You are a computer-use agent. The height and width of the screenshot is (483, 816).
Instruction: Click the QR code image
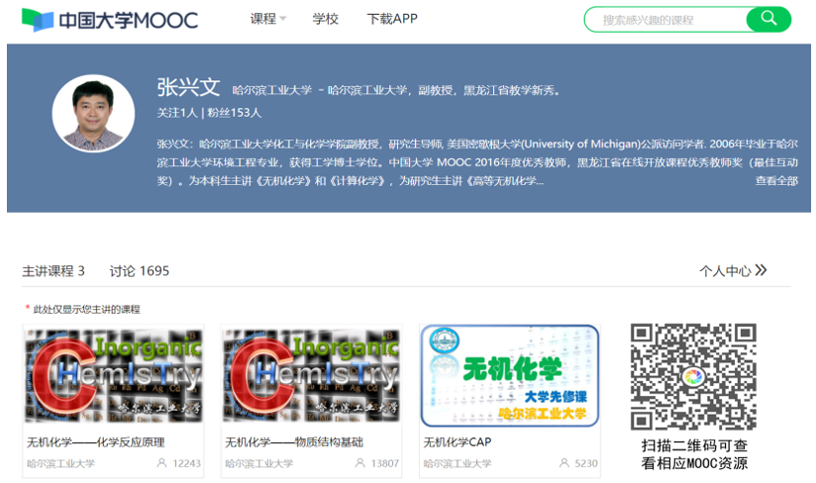click(x=693, y=376)
